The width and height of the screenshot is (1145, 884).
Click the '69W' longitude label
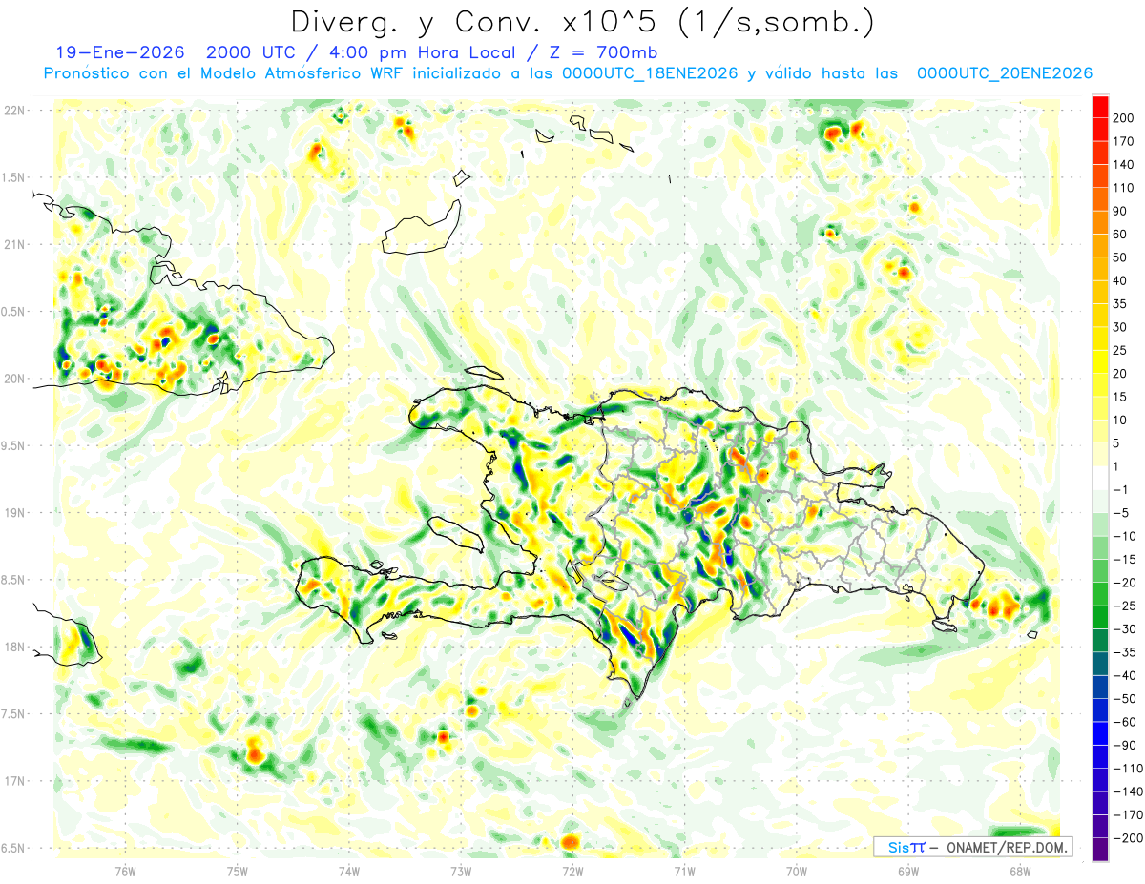click(x=908, y=871)
